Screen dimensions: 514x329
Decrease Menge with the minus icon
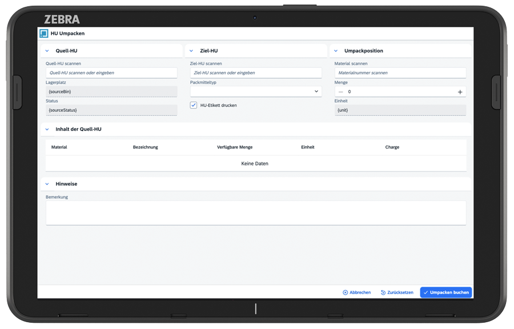tap(341, 92)
